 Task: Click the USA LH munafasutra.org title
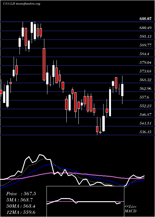click(22, 4)
